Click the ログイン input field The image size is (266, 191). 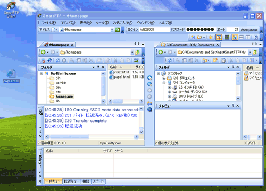(154, 30)
